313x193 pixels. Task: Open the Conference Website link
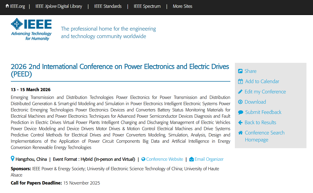(x=165, y=159)
